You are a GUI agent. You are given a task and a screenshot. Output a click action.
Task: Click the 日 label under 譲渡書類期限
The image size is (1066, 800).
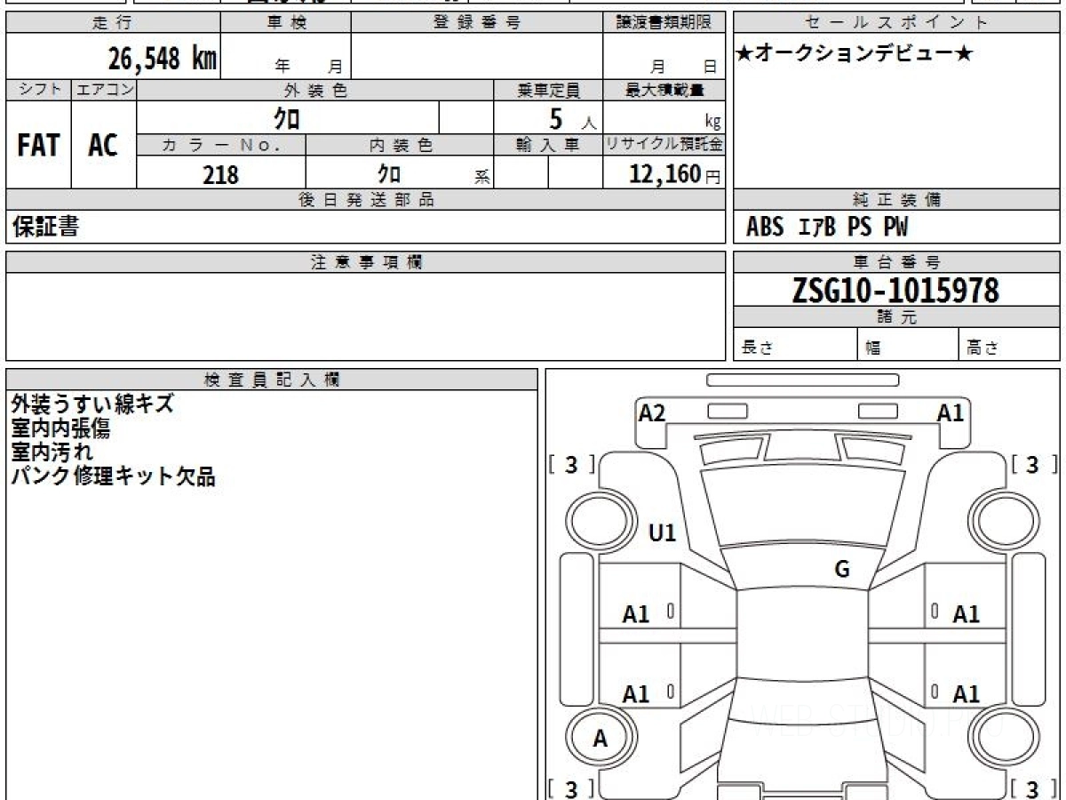click(710, 66)
